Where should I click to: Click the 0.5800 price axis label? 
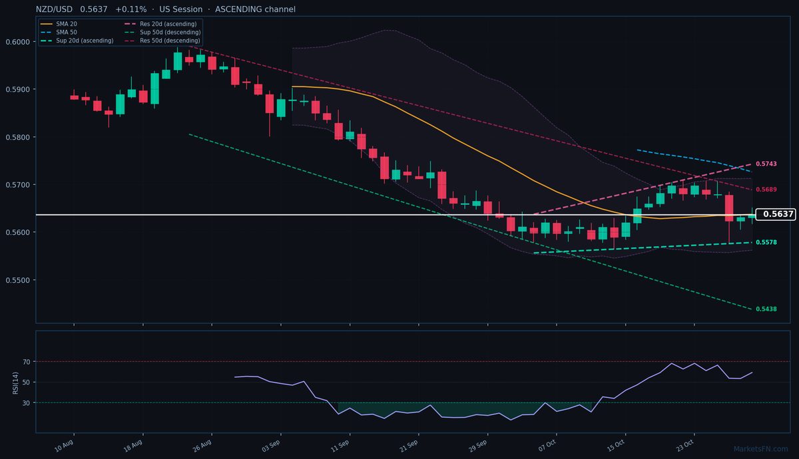[x=19, y=137]
